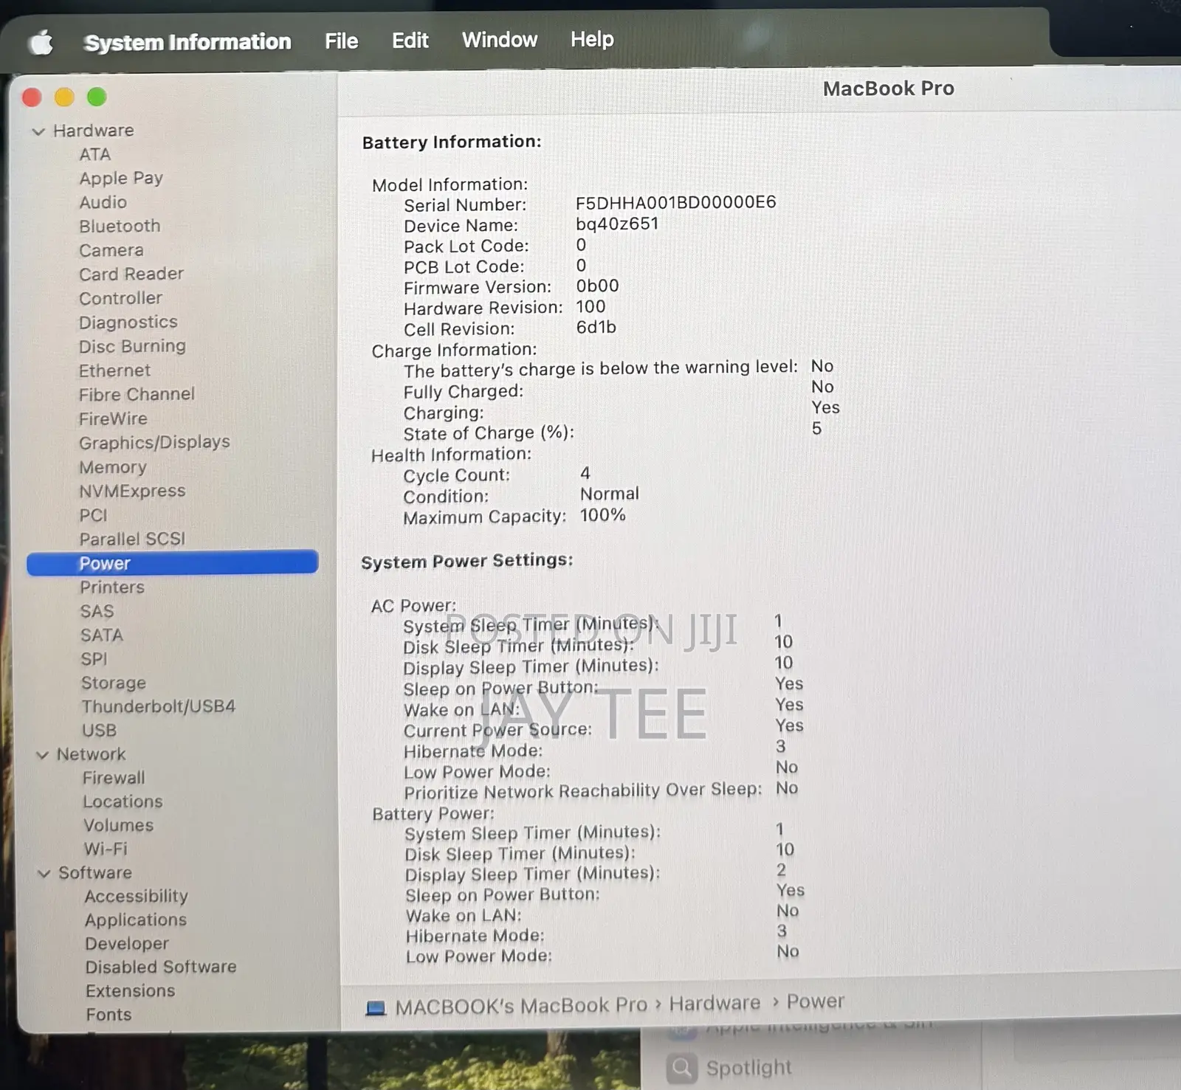
Task: Select Audio in the sidebar
Action: 103,202
